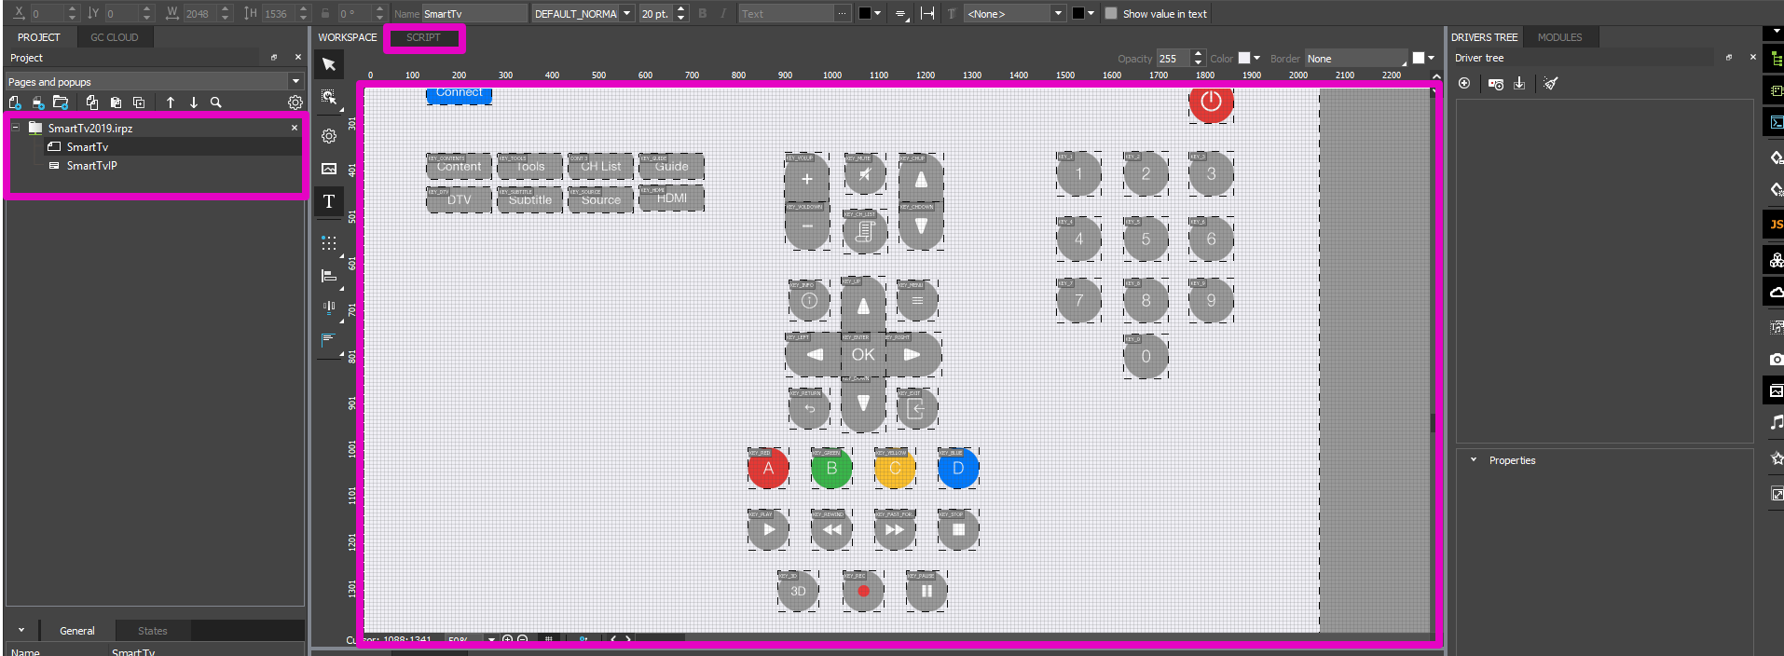Open the MODULES tab
The height and width of the screenshot is (656, 1784).
point(1559,37)
